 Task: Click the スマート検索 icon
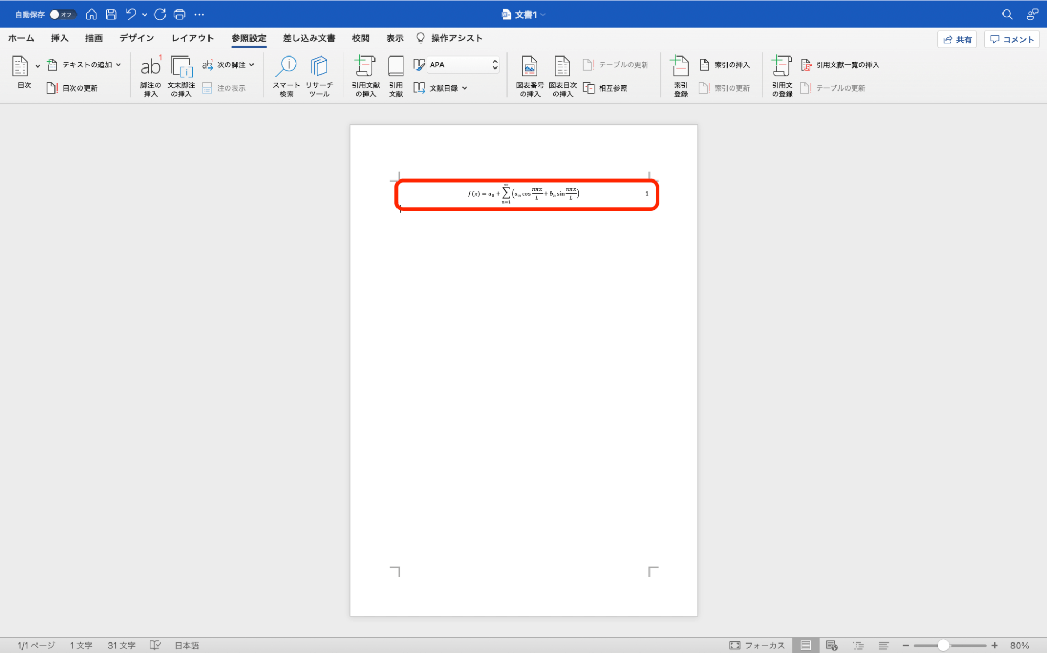286,76
